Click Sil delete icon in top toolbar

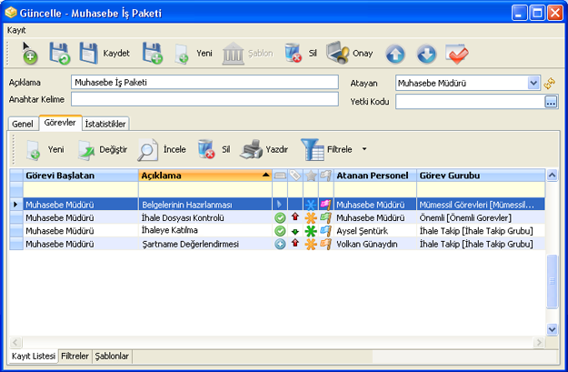pos(294,54)
